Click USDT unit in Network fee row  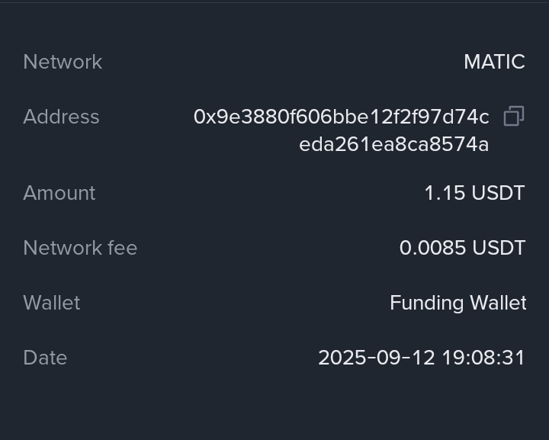[x=499, y=248]
